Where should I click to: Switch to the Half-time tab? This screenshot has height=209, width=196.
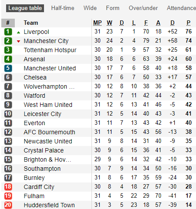[63, 8]
